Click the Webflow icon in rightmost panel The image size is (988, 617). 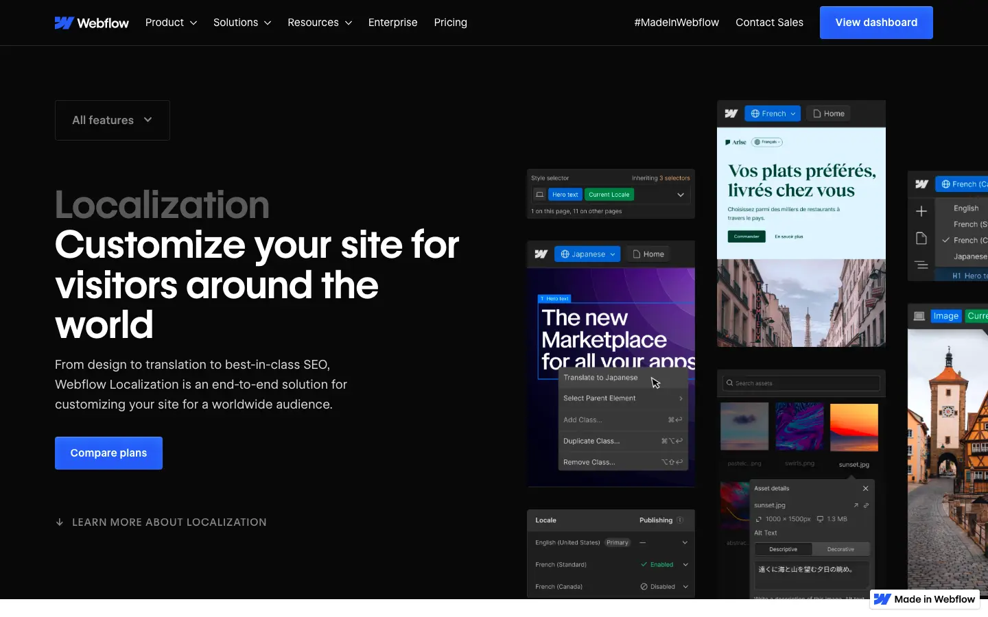coord(922,184)
